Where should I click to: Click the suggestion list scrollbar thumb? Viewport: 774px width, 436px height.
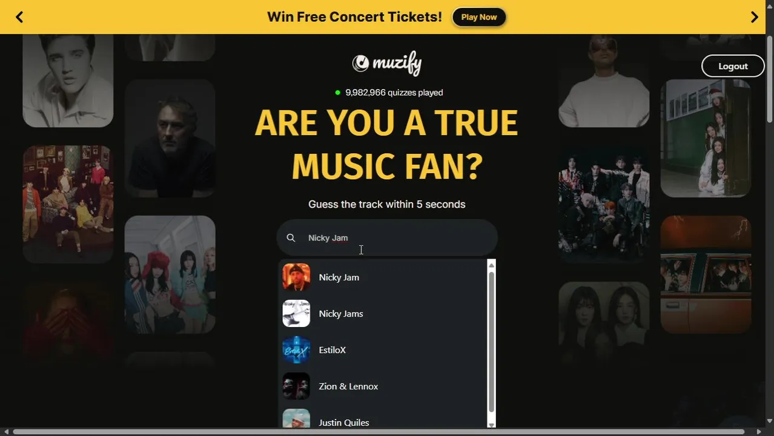pyautogui.click(x=491, y=342)
